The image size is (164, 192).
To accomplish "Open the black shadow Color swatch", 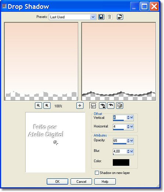I will pyautogui.click(x=121, y=163).
